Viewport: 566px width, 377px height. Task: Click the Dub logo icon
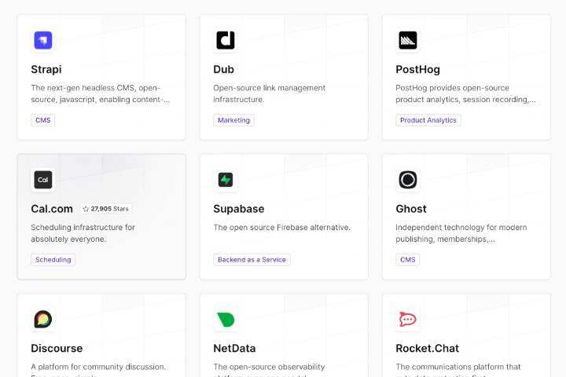click(x=226, y=40)
